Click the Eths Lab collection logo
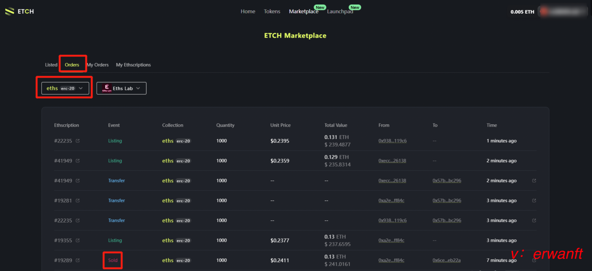Screen dimensions: 592x271 107,88
